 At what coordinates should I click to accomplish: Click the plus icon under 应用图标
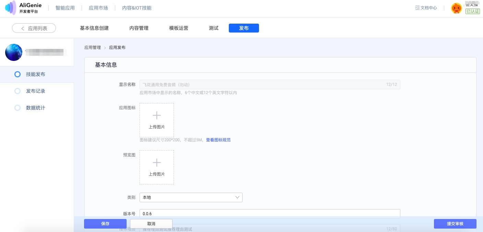(157, 115)
